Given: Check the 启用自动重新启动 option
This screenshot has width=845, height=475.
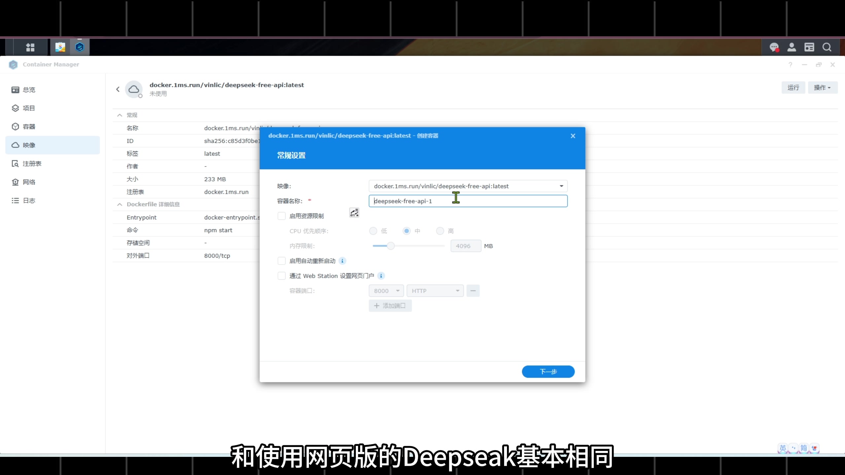Looking at the screenshot, I should pyautogui.click(x=282, y=261).
